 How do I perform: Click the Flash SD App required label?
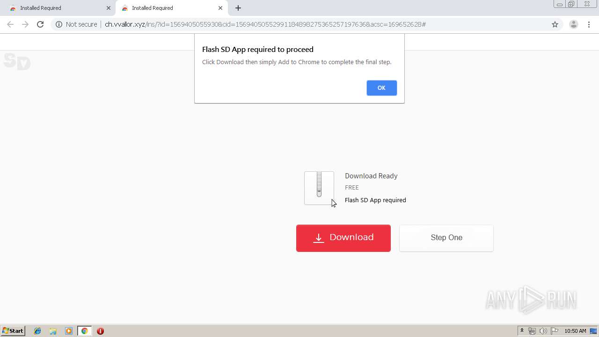click(375, 200)
